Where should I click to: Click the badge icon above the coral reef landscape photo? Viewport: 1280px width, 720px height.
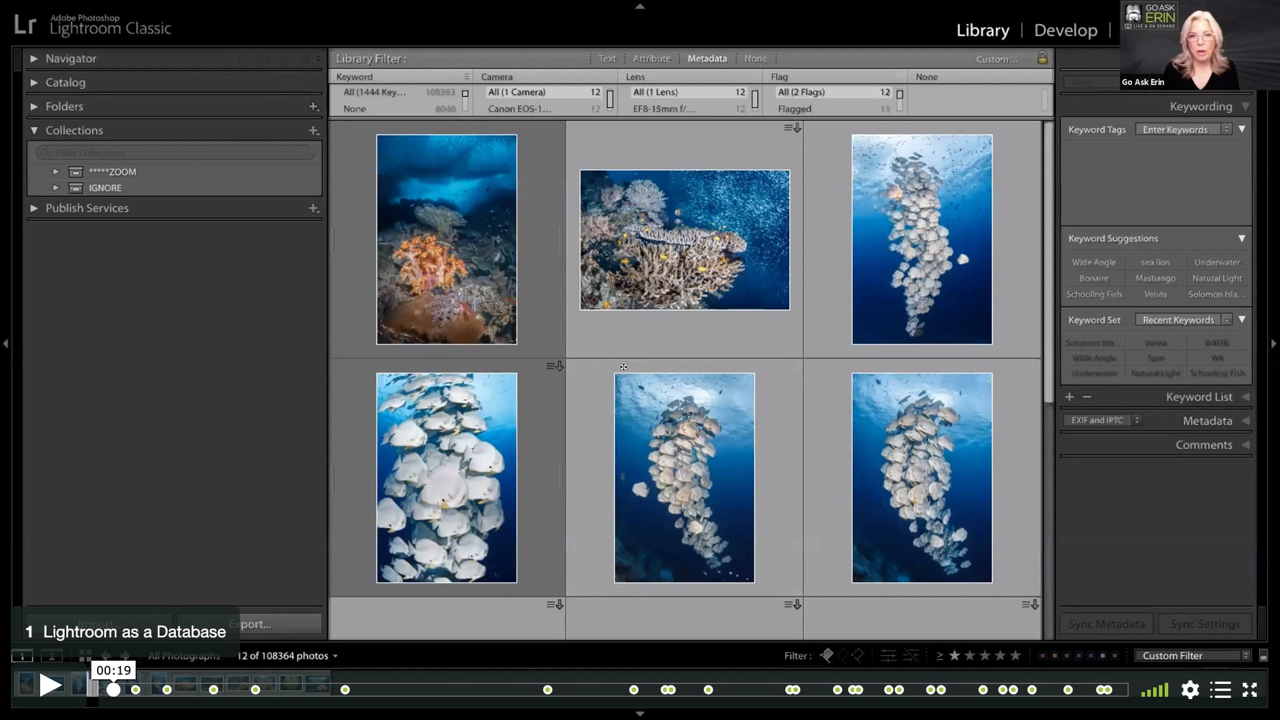tap(792, 127)
